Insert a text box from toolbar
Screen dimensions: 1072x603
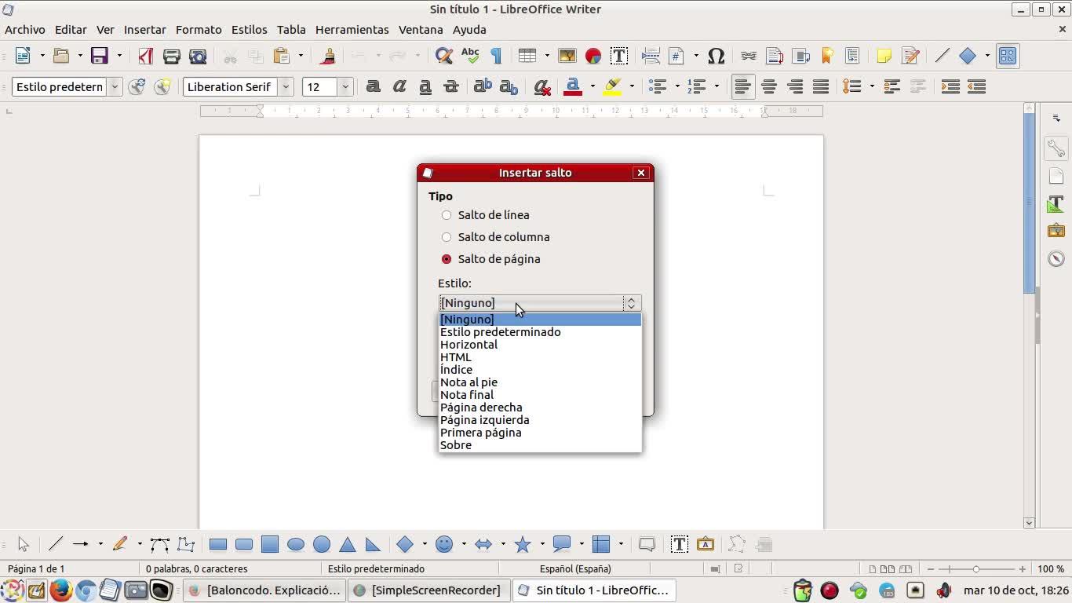[x=618, y=56]
